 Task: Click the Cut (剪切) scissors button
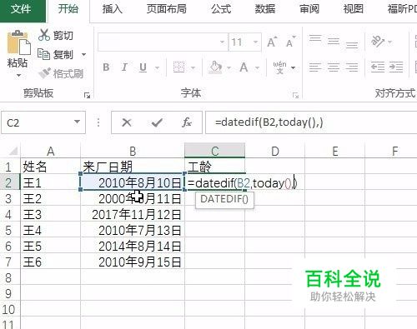tap(56, 35)
